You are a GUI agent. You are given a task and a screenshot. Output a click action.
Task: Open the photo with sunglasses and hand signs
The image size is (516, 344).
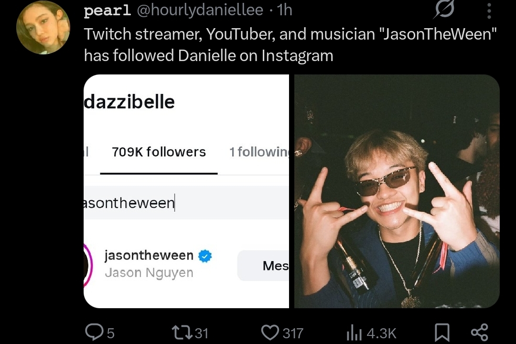397,191
